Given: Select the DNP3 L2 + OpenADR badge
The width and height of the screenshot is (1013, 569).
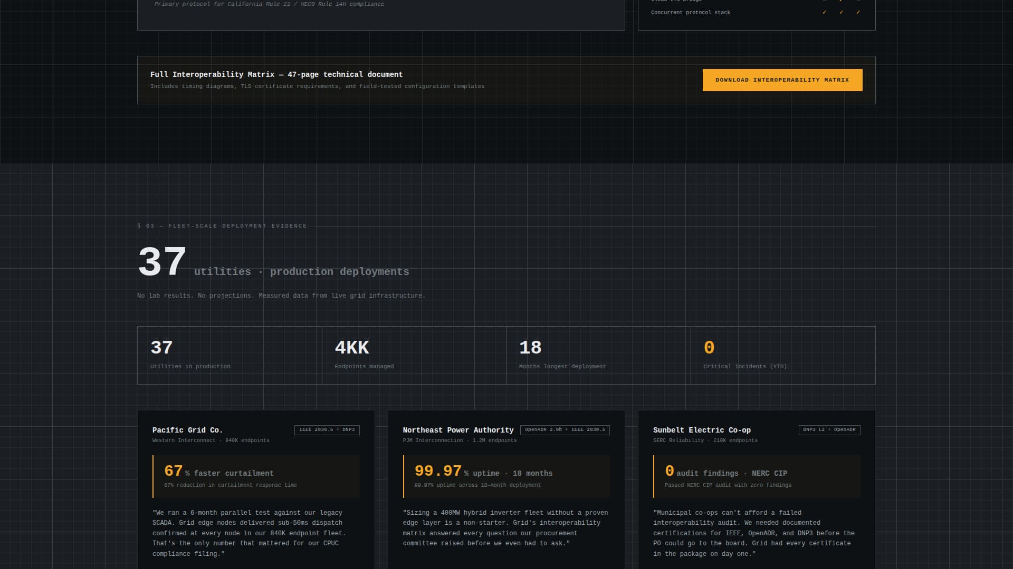Looking at the screenshot, I should (829, 429).
